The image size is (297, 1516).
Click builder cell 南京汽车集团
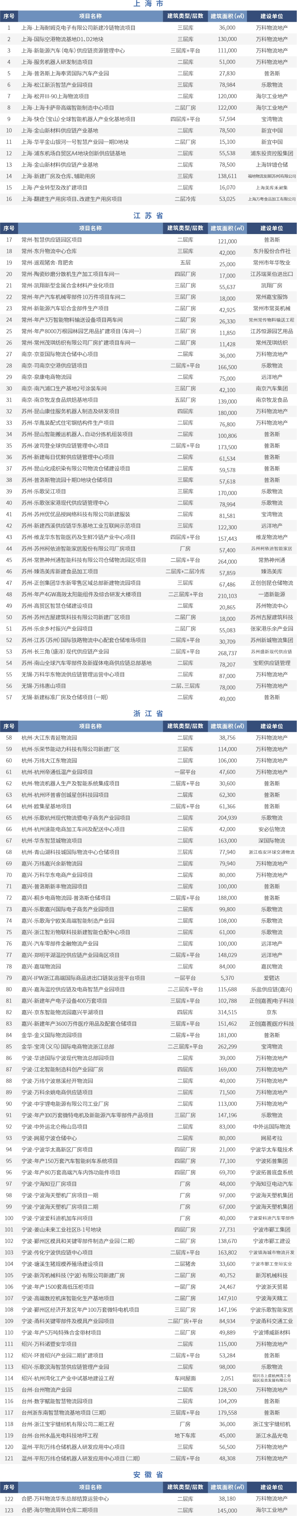coord(272,389)
